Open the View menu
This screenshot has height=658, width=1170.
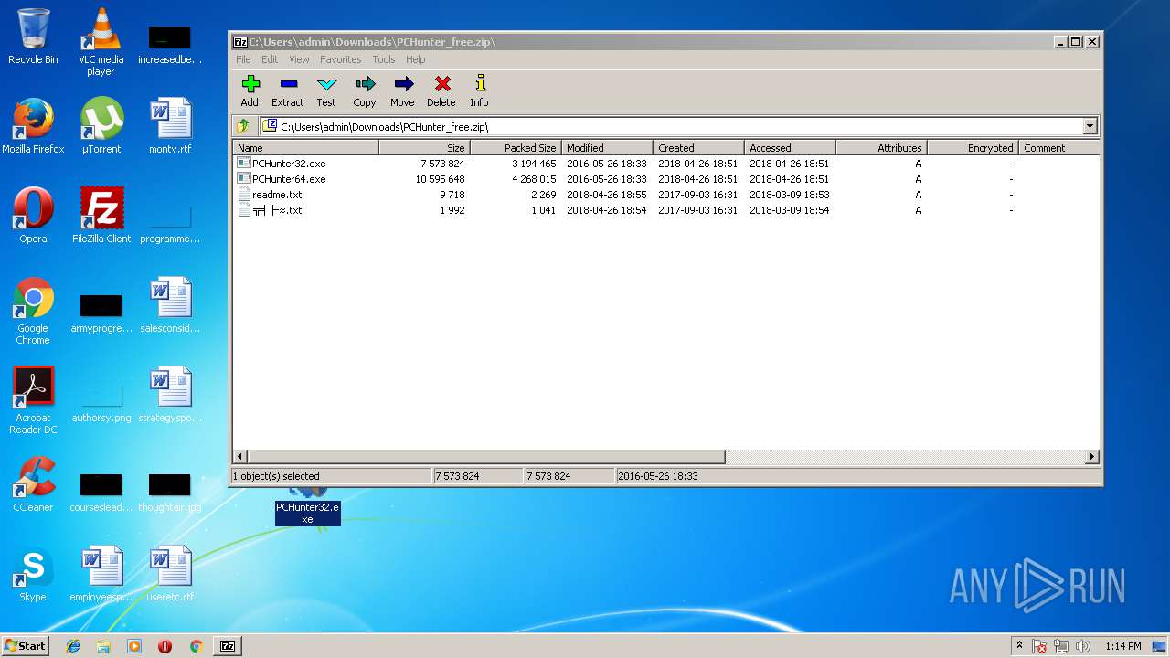tap(299, 59)
